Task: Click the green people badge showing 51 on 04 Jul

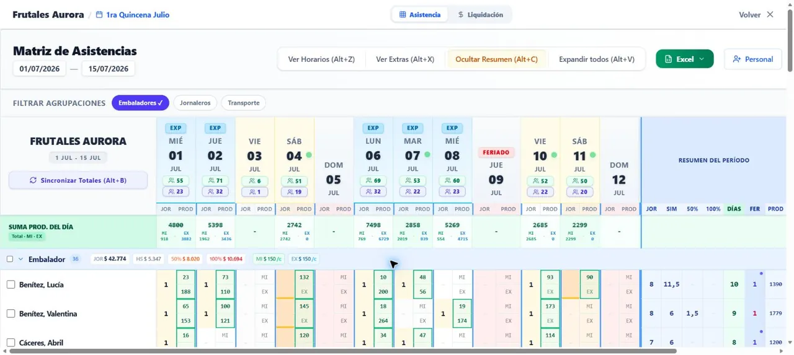Action: click(294, 181)
